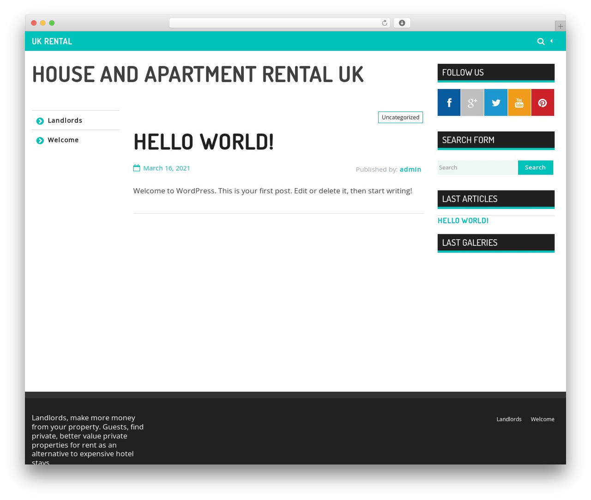
Task: Open the March 16, 2021 date link
Action: click(167, 168)
